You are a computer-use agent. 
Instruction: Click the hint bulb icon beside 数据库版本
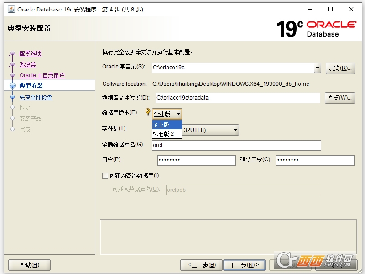point(148,111)
